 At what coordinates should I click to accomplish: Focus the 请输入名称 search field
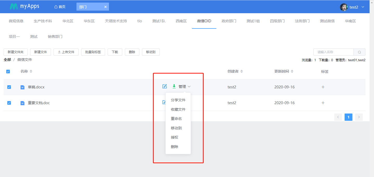coord(333,52)
